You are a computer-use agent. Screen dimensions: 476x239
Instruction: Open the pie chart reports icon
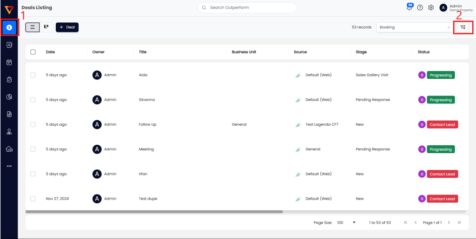point(9,97)
